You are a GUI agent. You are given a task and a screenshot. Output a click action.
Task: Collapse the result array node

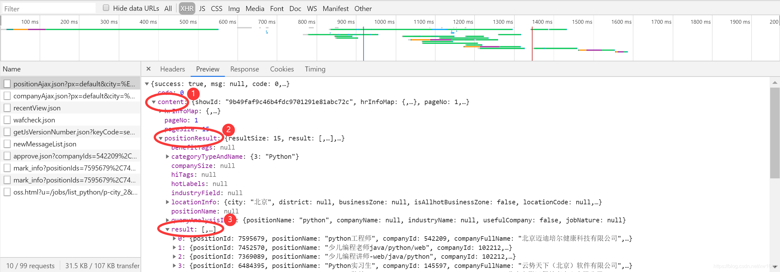point(167,229)
